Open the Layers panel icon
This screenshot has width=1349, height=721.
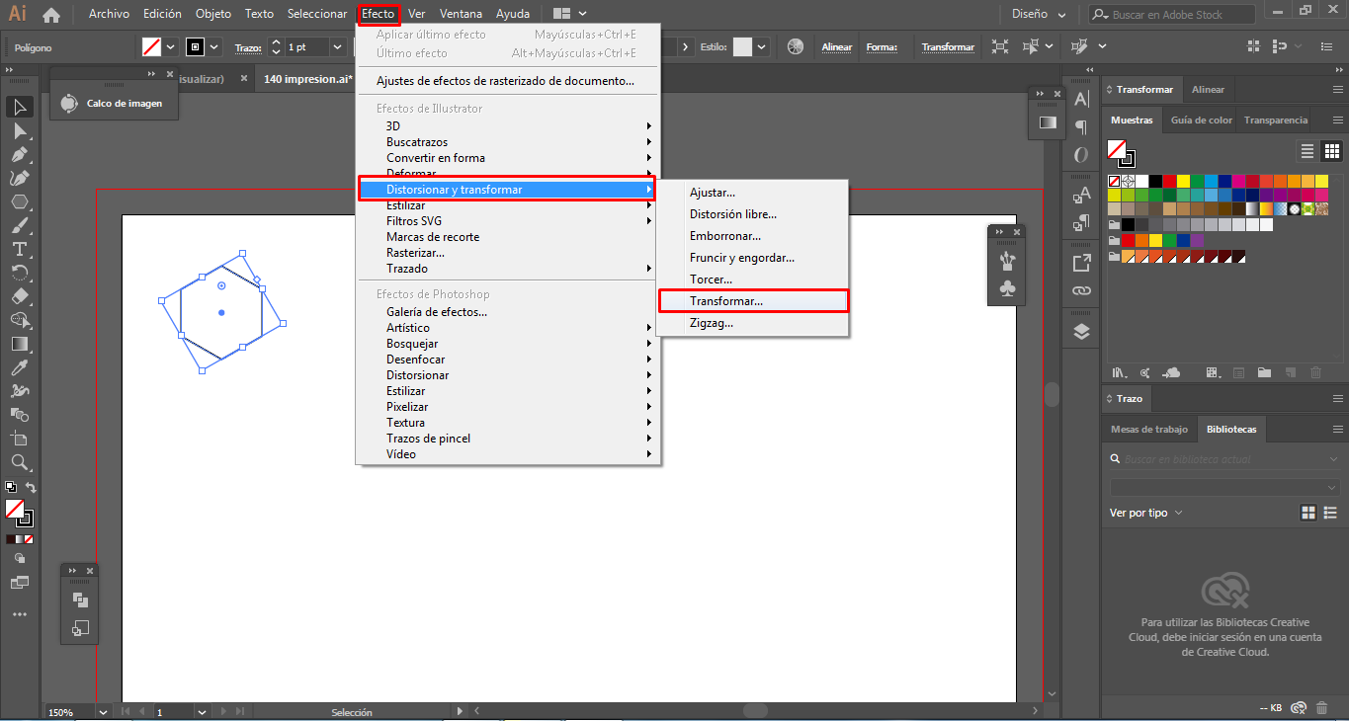tap(1081, 332)
